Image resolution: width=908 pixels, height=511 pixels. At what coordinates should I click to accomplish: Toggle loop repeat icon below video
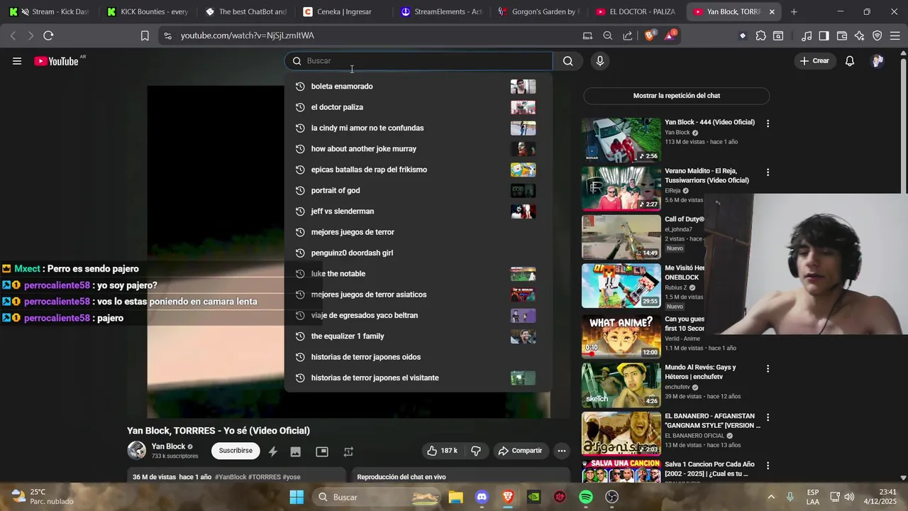(x=348, y=451)
